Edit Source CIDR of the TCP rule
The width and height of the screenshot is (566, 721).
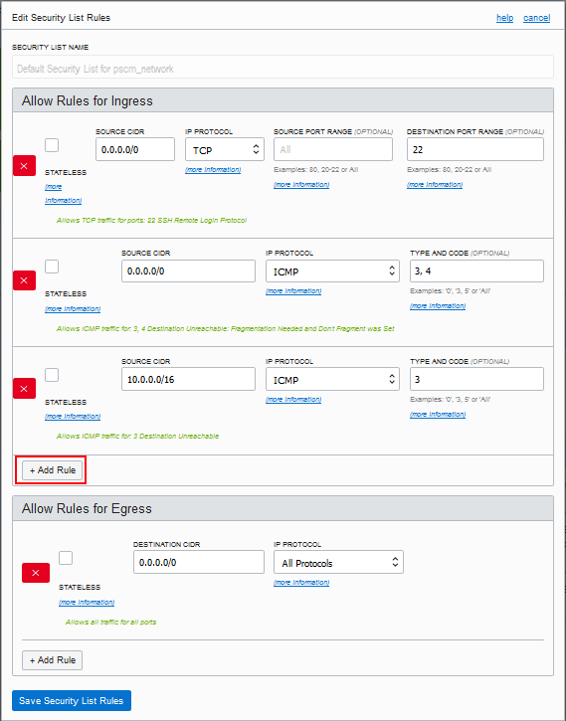tap(135, 149)
